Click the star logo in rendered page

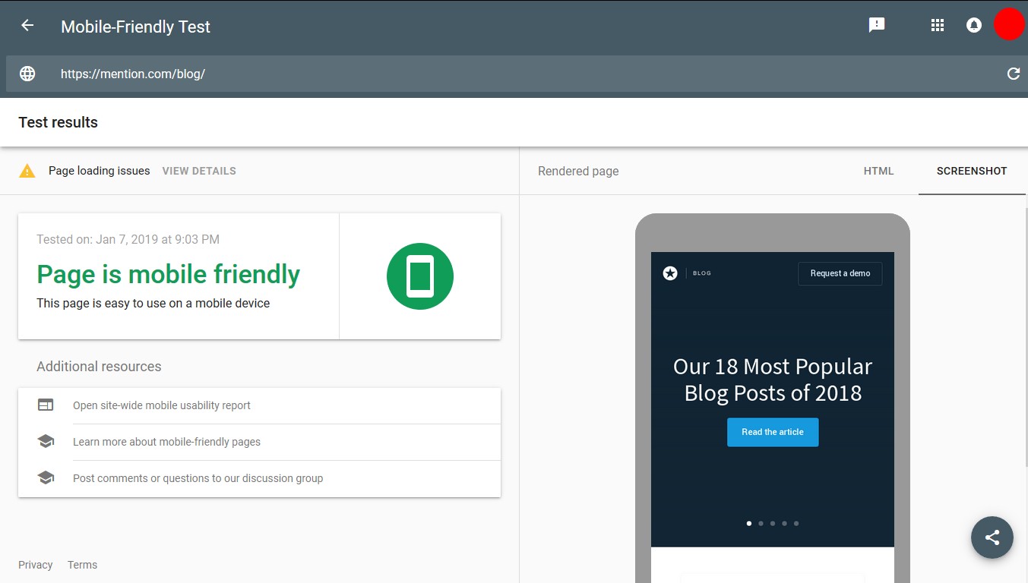pyautogui.click(x=670, y=273)
